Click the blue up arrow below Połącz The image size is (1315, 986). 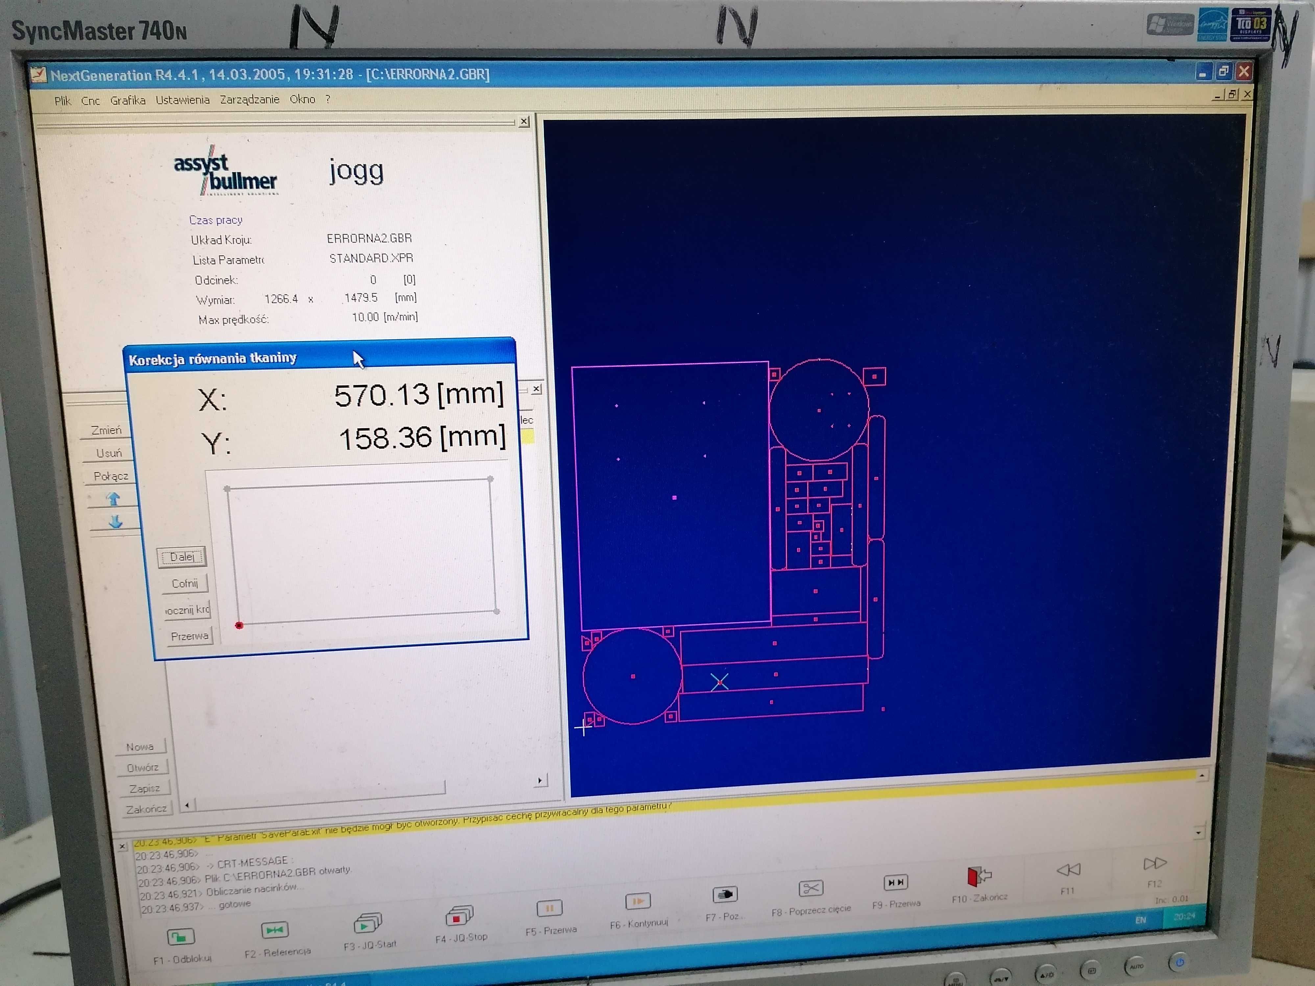click(113, 499)
